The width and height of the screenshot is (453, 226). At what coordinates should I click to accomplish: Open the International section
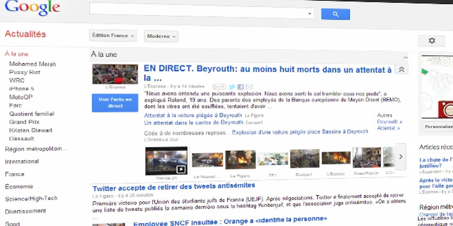[22, 161]
